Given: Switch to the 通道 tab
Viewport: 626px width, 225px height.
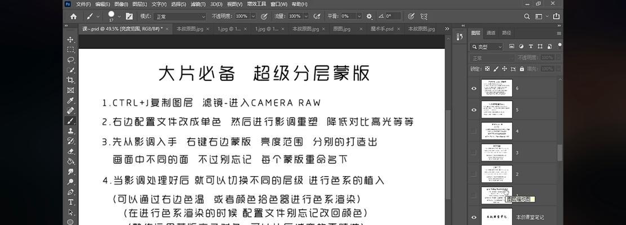Looking at the screenshot, I should 491,33.
